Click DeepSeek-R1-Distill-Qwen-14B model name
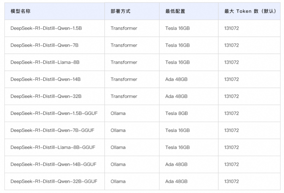The height and width of the screenshot is (193, 284). click(45, 79)
